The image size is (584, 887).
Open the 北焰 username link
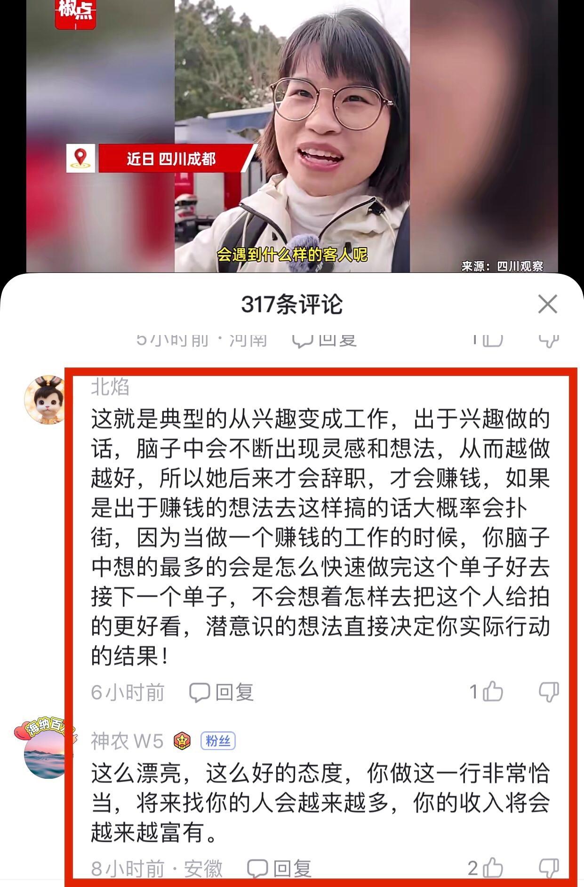110,387
